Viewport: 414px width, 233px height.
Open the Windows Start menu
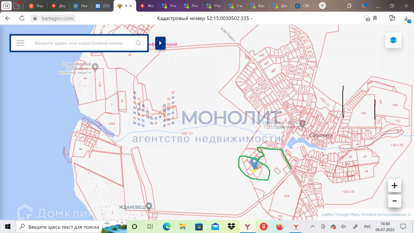click(x=8, y=227)
